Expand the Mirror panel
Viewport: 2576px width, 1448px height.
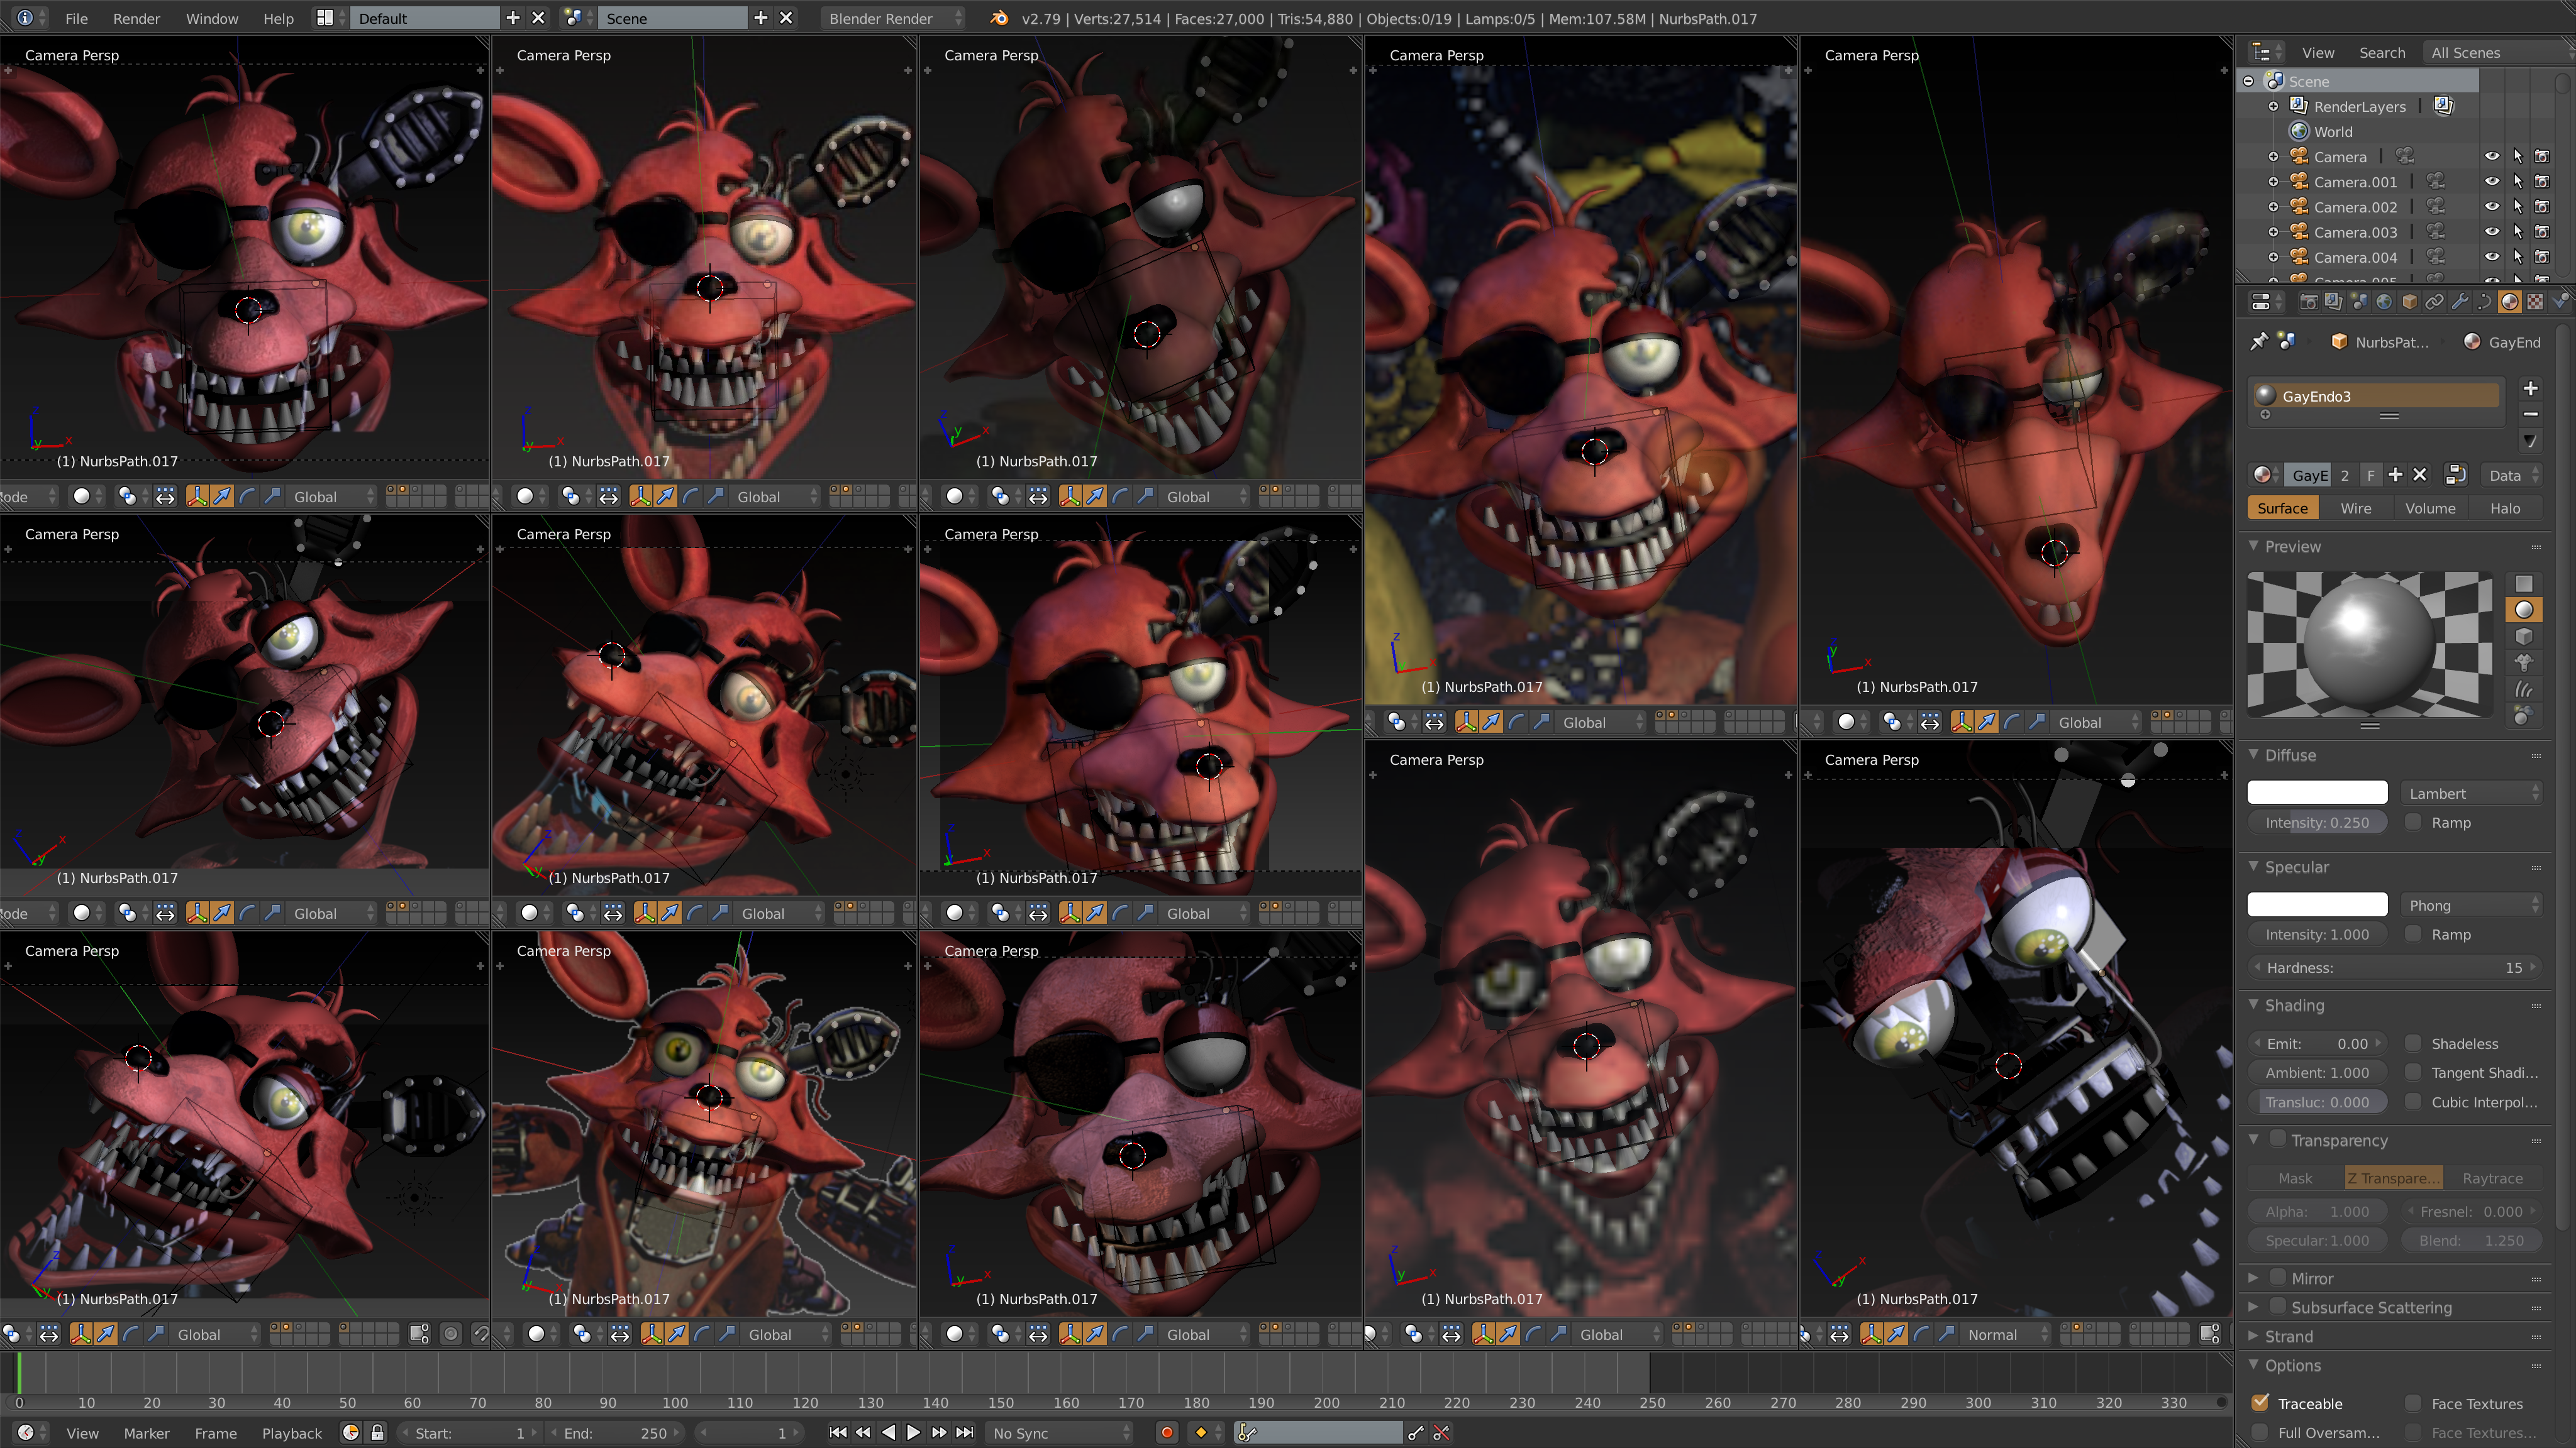pyautogui.click(x=2253, y=1278)
